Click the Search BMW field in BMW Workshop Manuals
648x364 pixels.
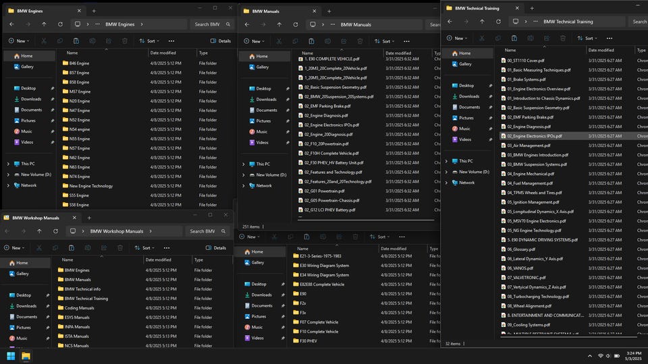click(207, 231)
